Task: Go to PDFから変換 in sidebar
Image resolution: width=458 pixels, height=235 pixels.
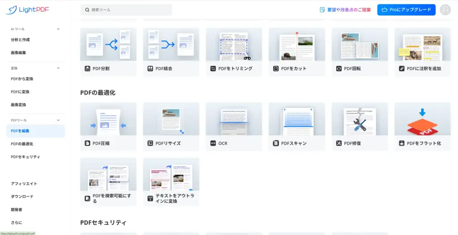Action: [22, 79]
